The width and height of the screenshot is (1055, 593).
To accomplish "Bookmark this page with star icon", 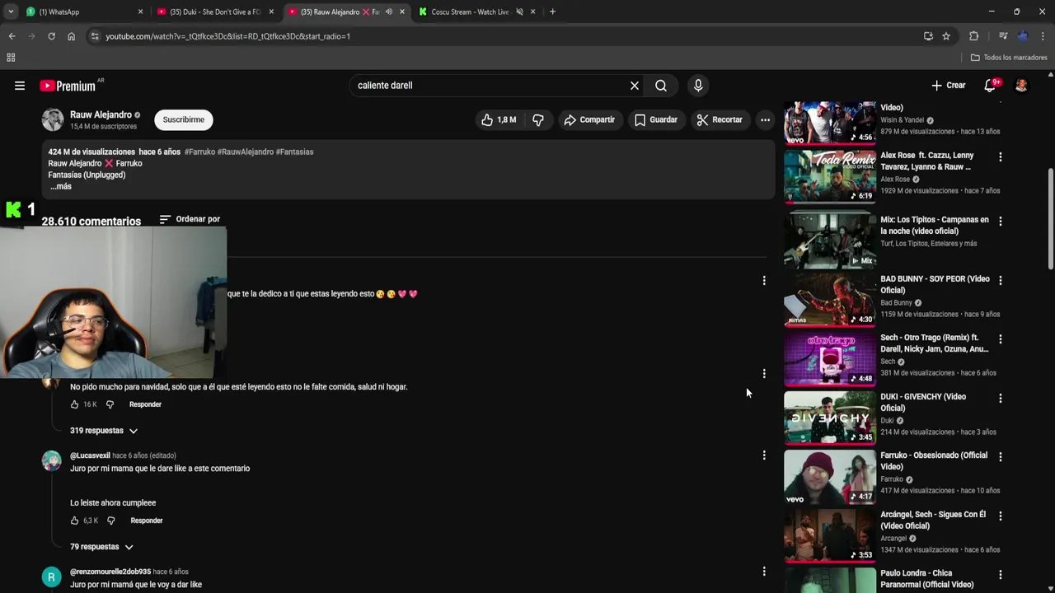I will pos(946,36).
